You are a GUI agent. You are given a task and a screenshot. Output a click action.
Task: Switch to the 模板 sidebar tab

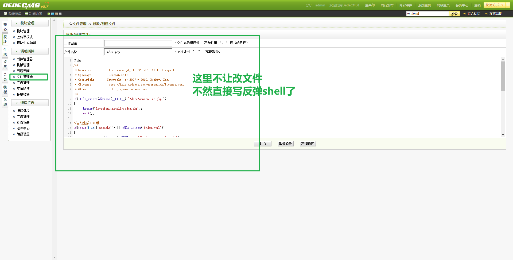[5, 90]
